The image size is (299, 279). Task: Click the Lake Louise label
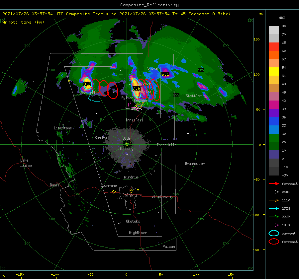[x=26, y=163]
